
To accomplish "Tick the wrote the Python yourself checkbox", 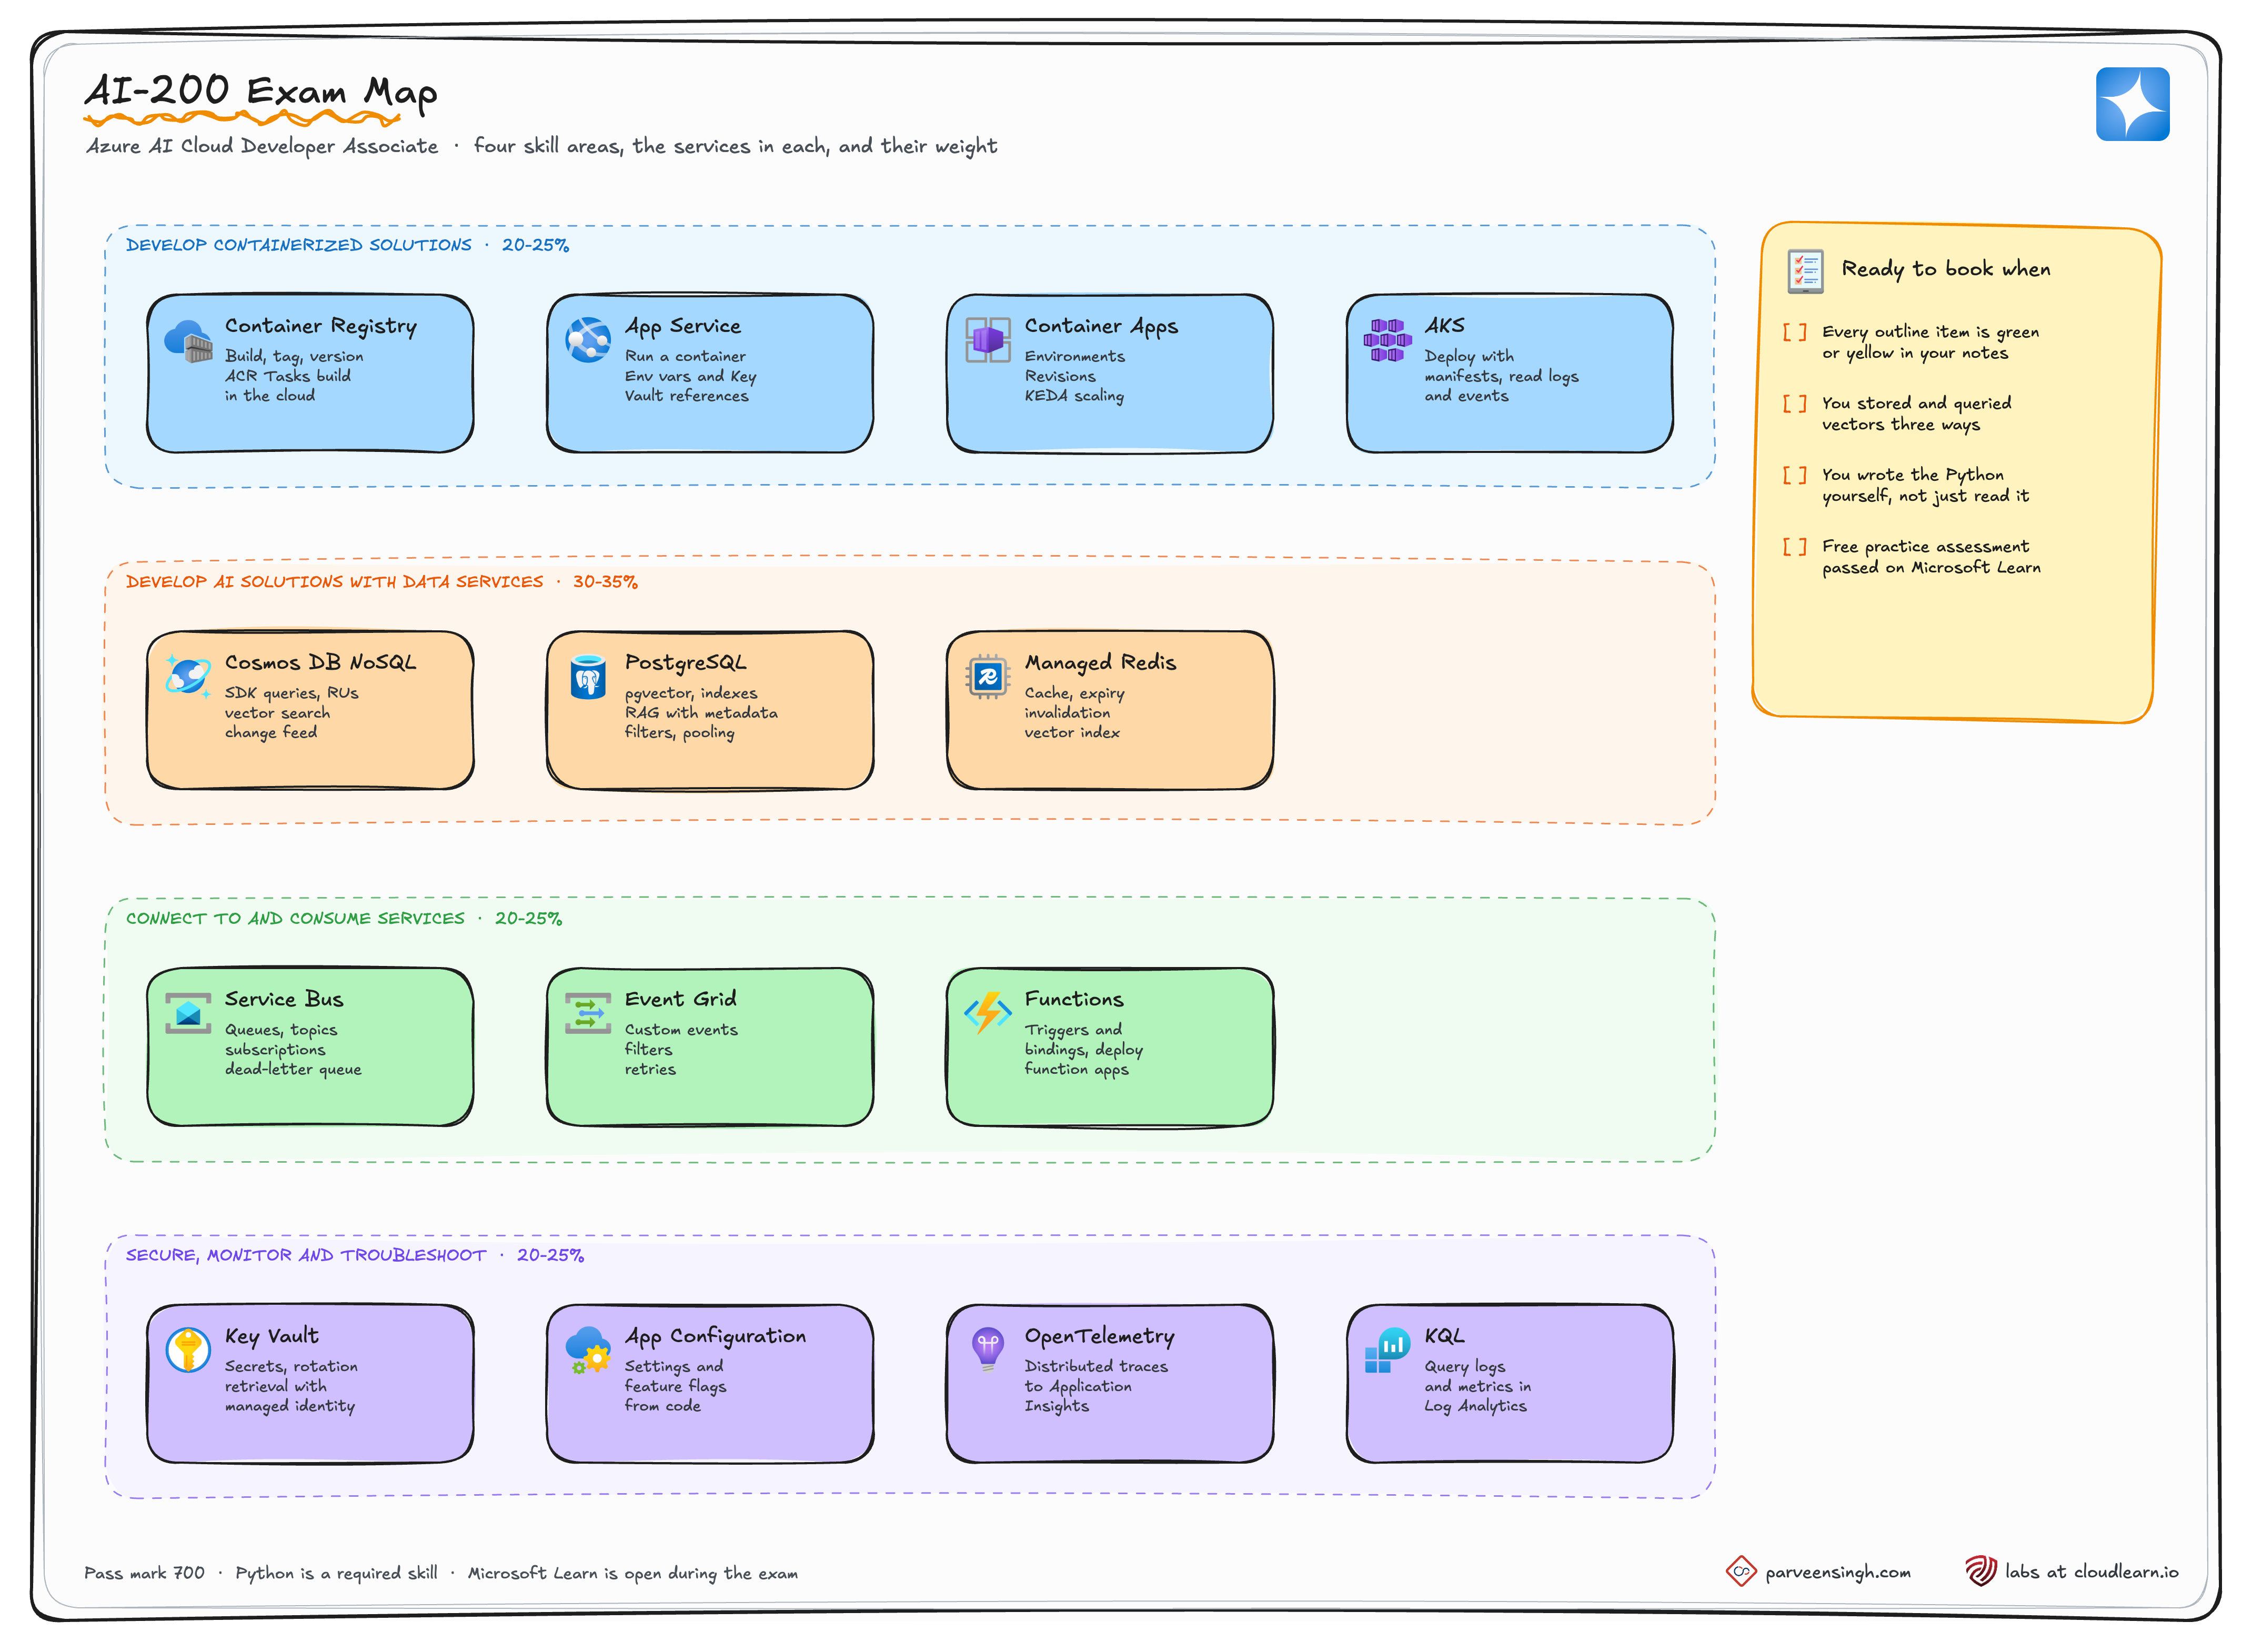I will 1795,476.
